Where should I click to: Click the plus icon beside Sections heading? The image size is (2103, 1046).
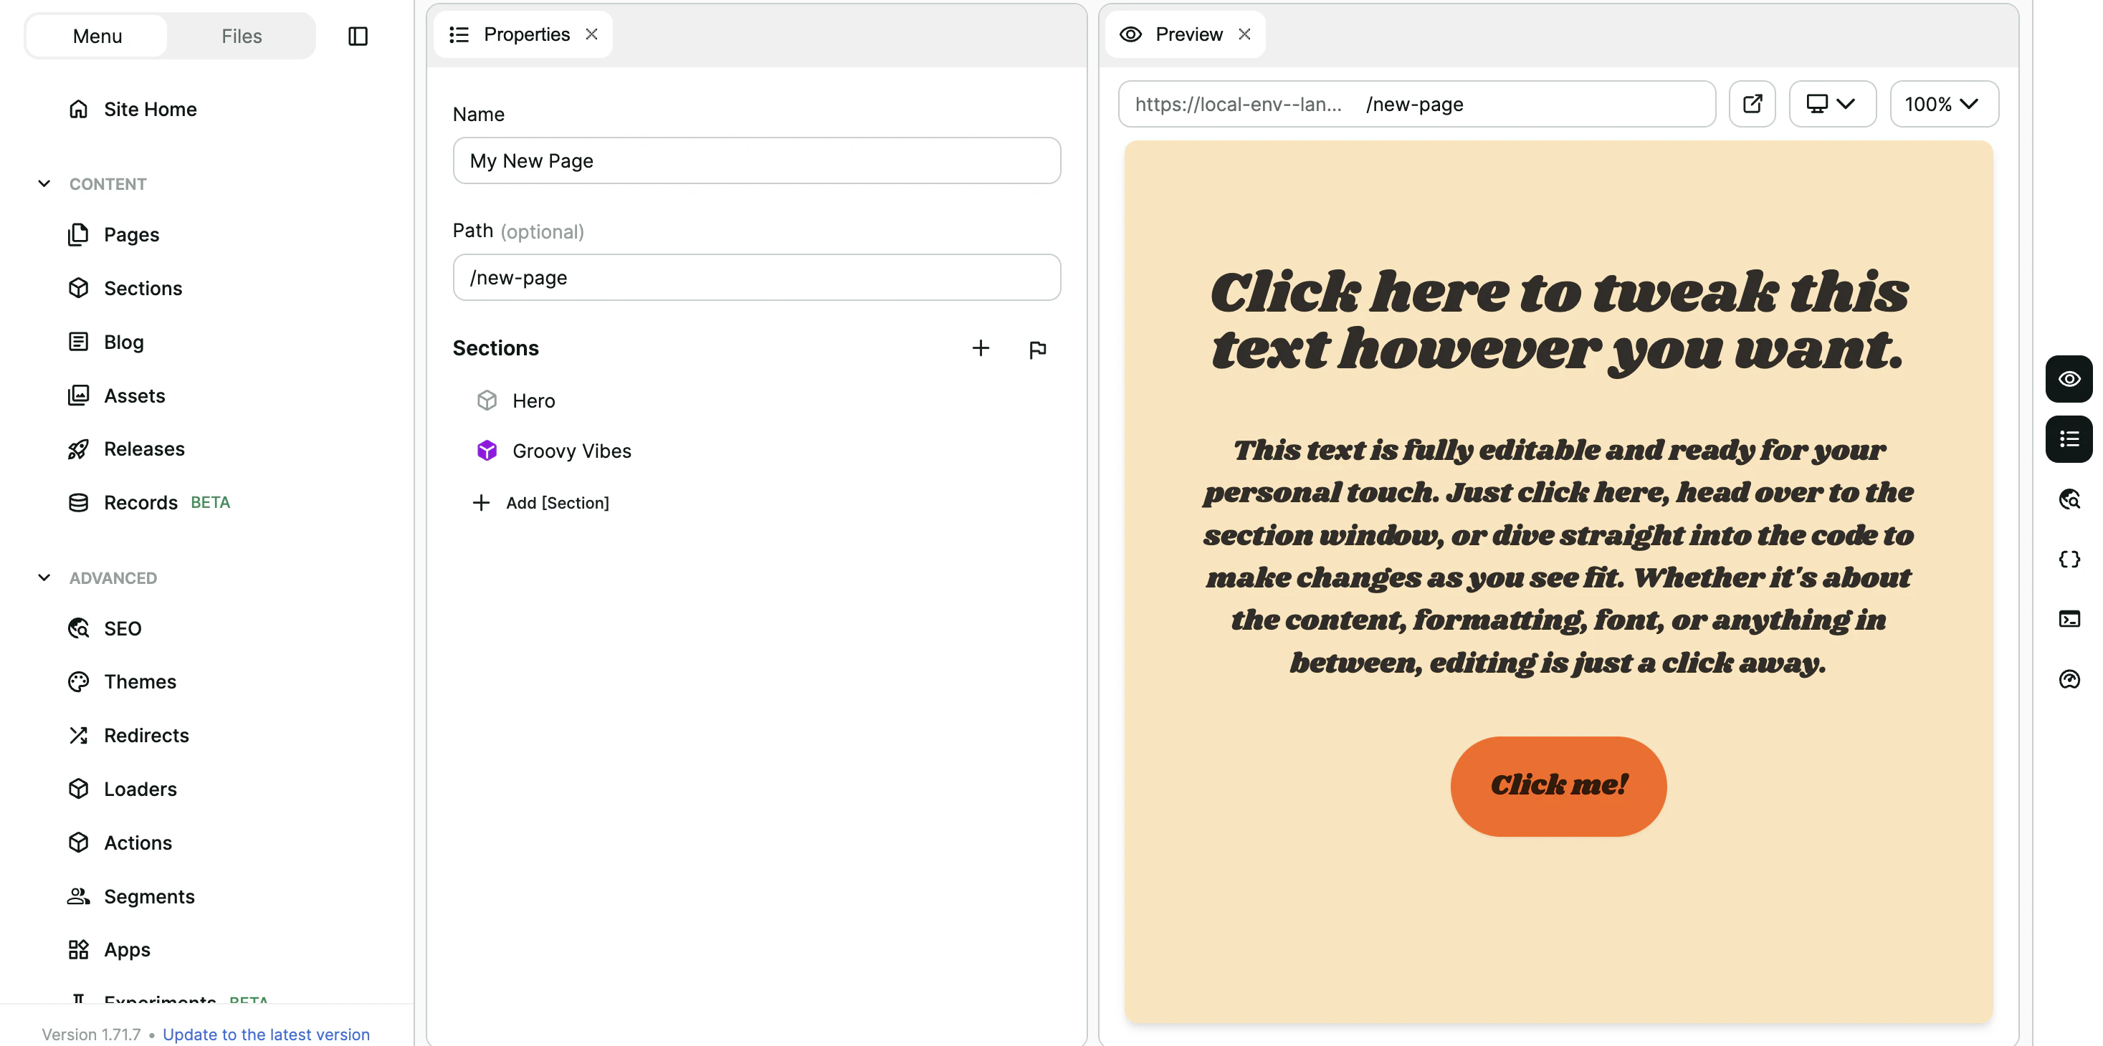(x=981, y=348)
